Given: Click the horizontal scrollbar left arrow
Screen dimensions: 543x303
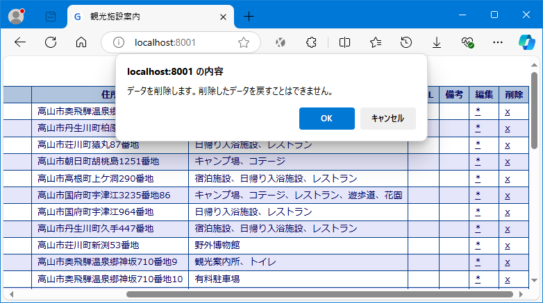Looking at the screenshot, I should coord(11,295).
